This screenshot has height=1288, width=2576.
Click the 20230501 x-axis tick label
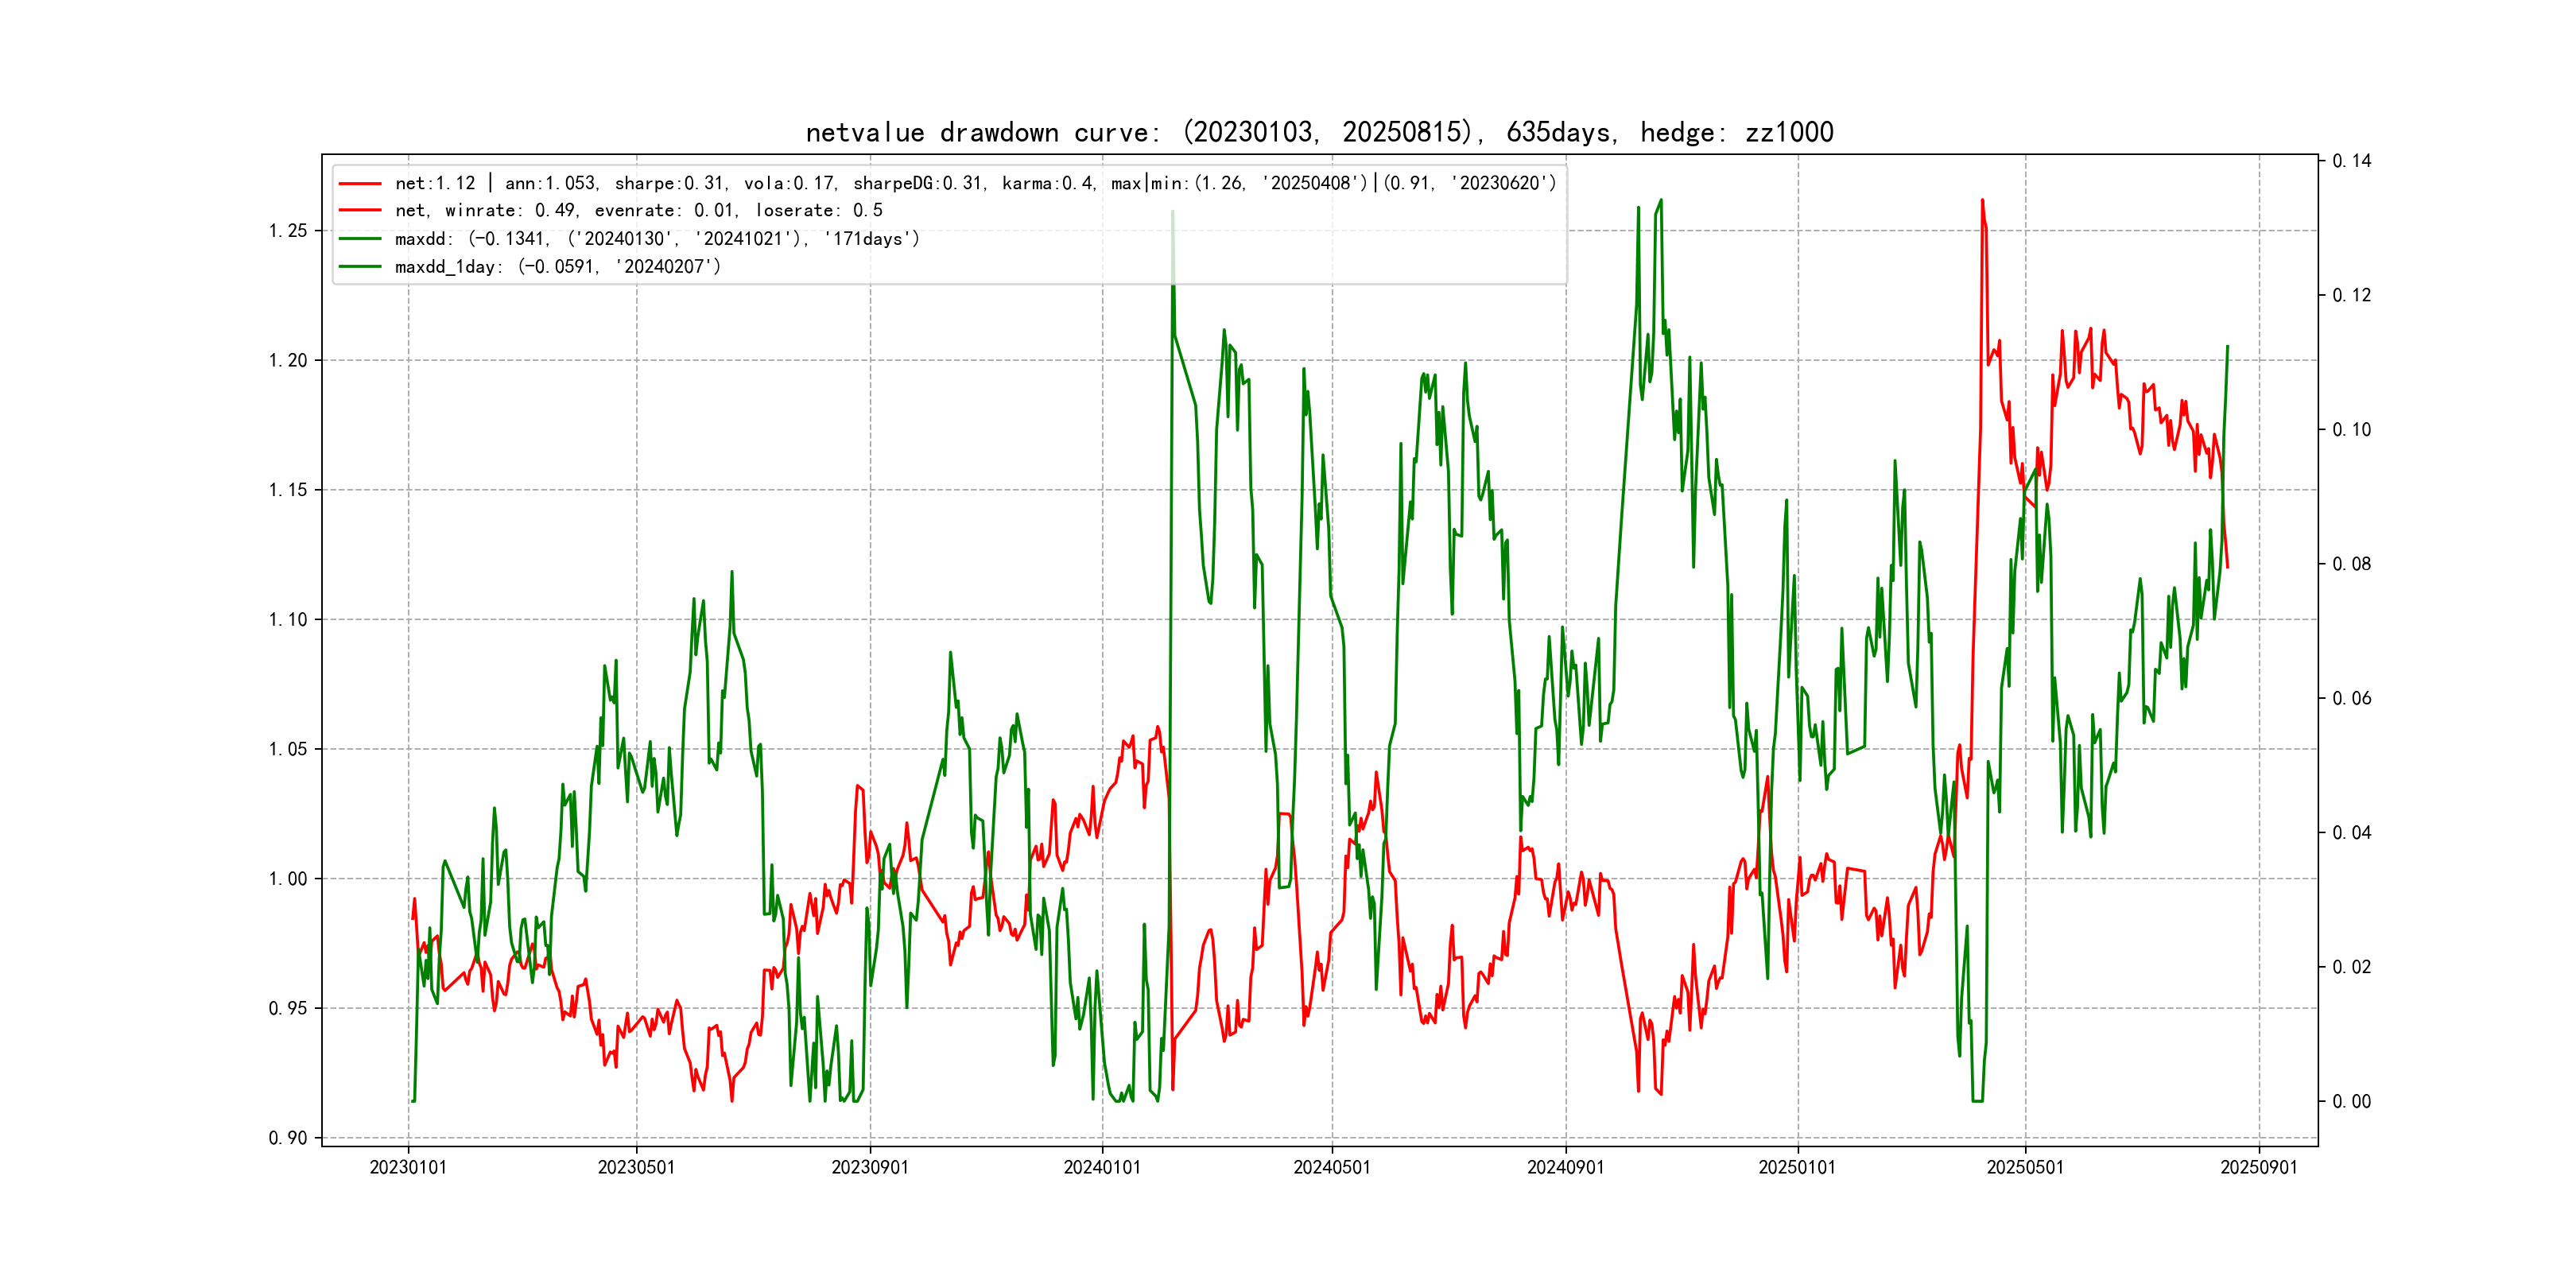[636, 1167]
